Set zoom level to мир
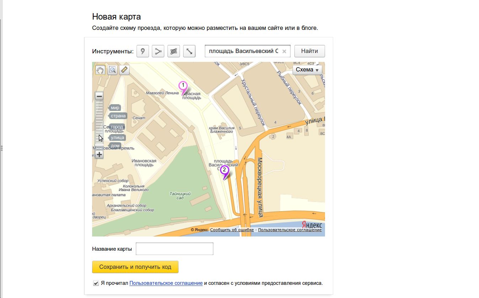Screen dimensions: 479x298 [115, 108]
